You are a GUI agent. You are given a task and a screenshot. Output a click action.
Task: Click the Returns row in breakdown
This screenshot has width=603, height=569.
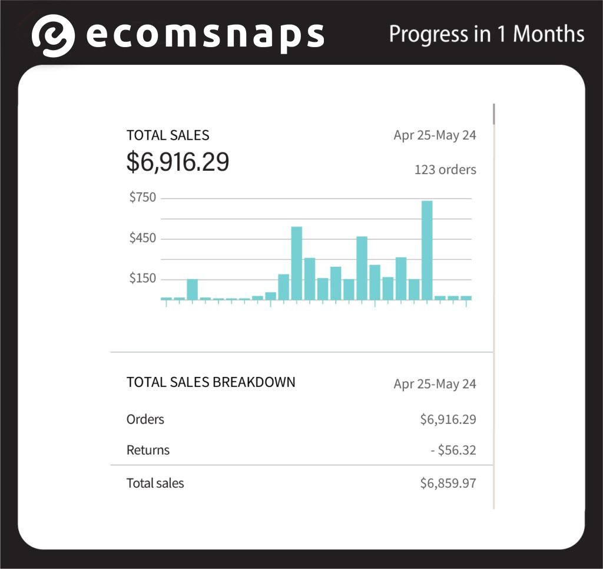coord(301,450)
